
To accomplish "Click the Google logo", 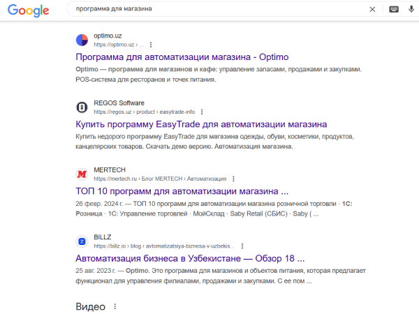I will point(29,10).
